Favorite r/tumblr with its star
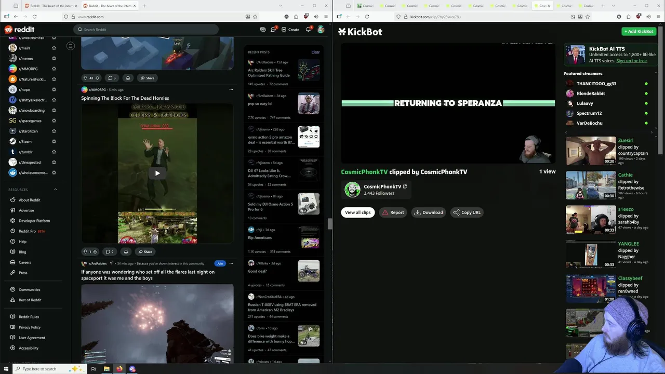665x374 pixels. point(54,152)
